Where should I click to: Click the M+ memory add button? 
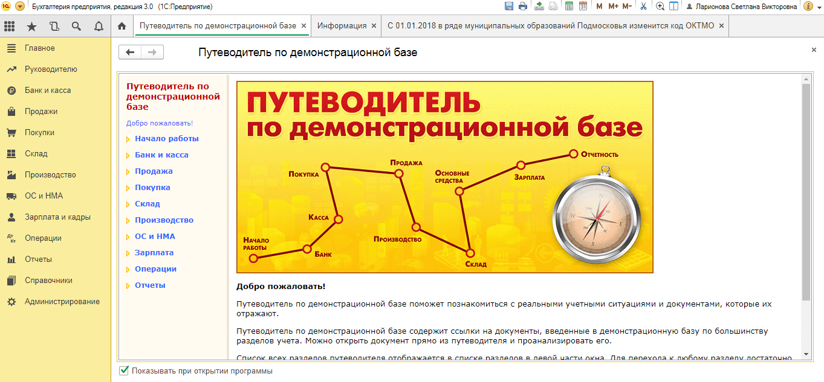click(x=613, y=6)
